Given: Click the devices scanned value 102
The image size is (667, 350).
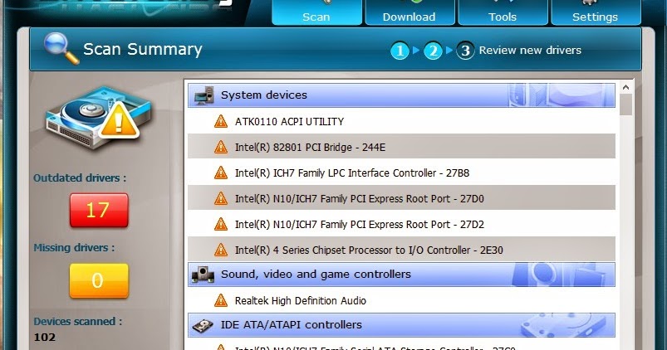Looking at the screenshot, I should (x=45, y=338).
